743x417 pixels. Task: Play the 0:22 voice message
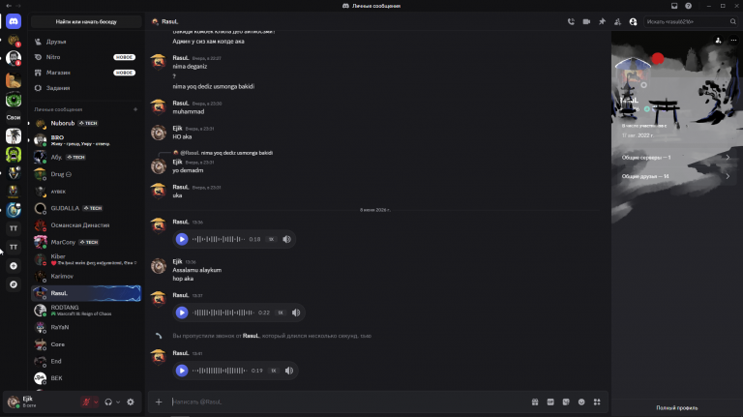pyautogui.click(x=182, y=313)
